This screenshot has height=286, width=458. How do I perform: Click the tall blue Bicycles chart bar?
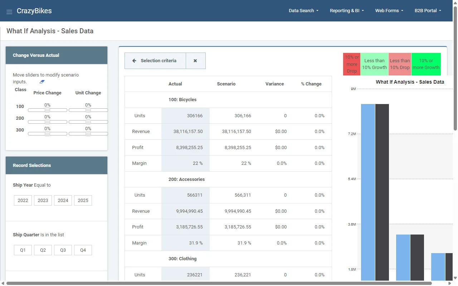coord(368,192)
